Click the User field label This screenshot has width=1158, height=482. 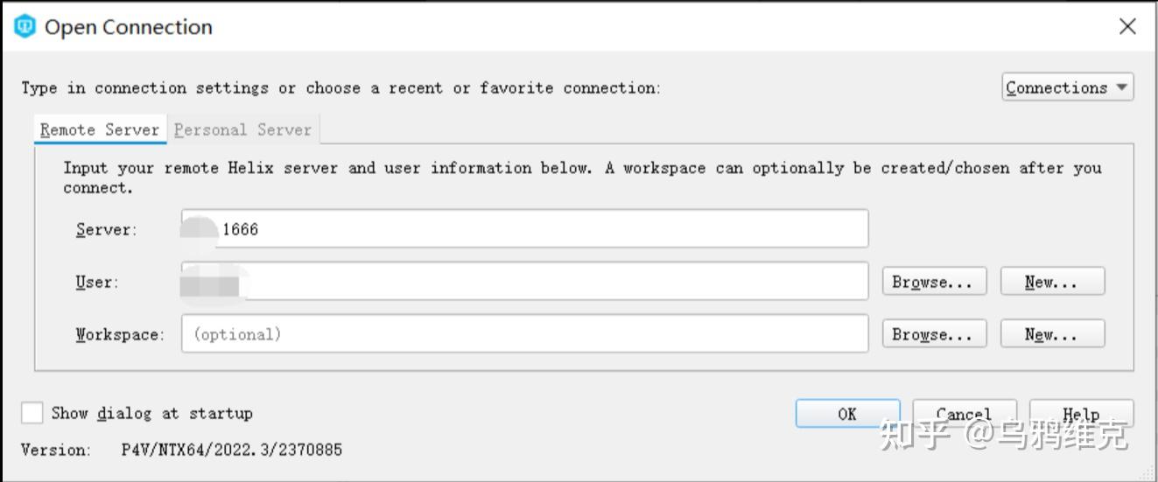(96, 283)
